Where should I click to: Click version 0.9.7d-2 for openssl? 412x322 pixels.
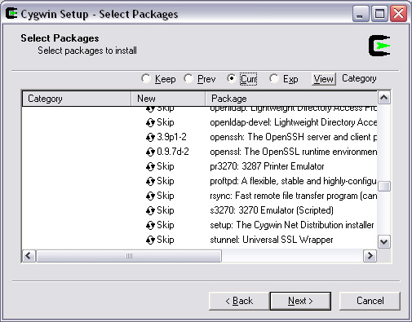coord(173,152)
